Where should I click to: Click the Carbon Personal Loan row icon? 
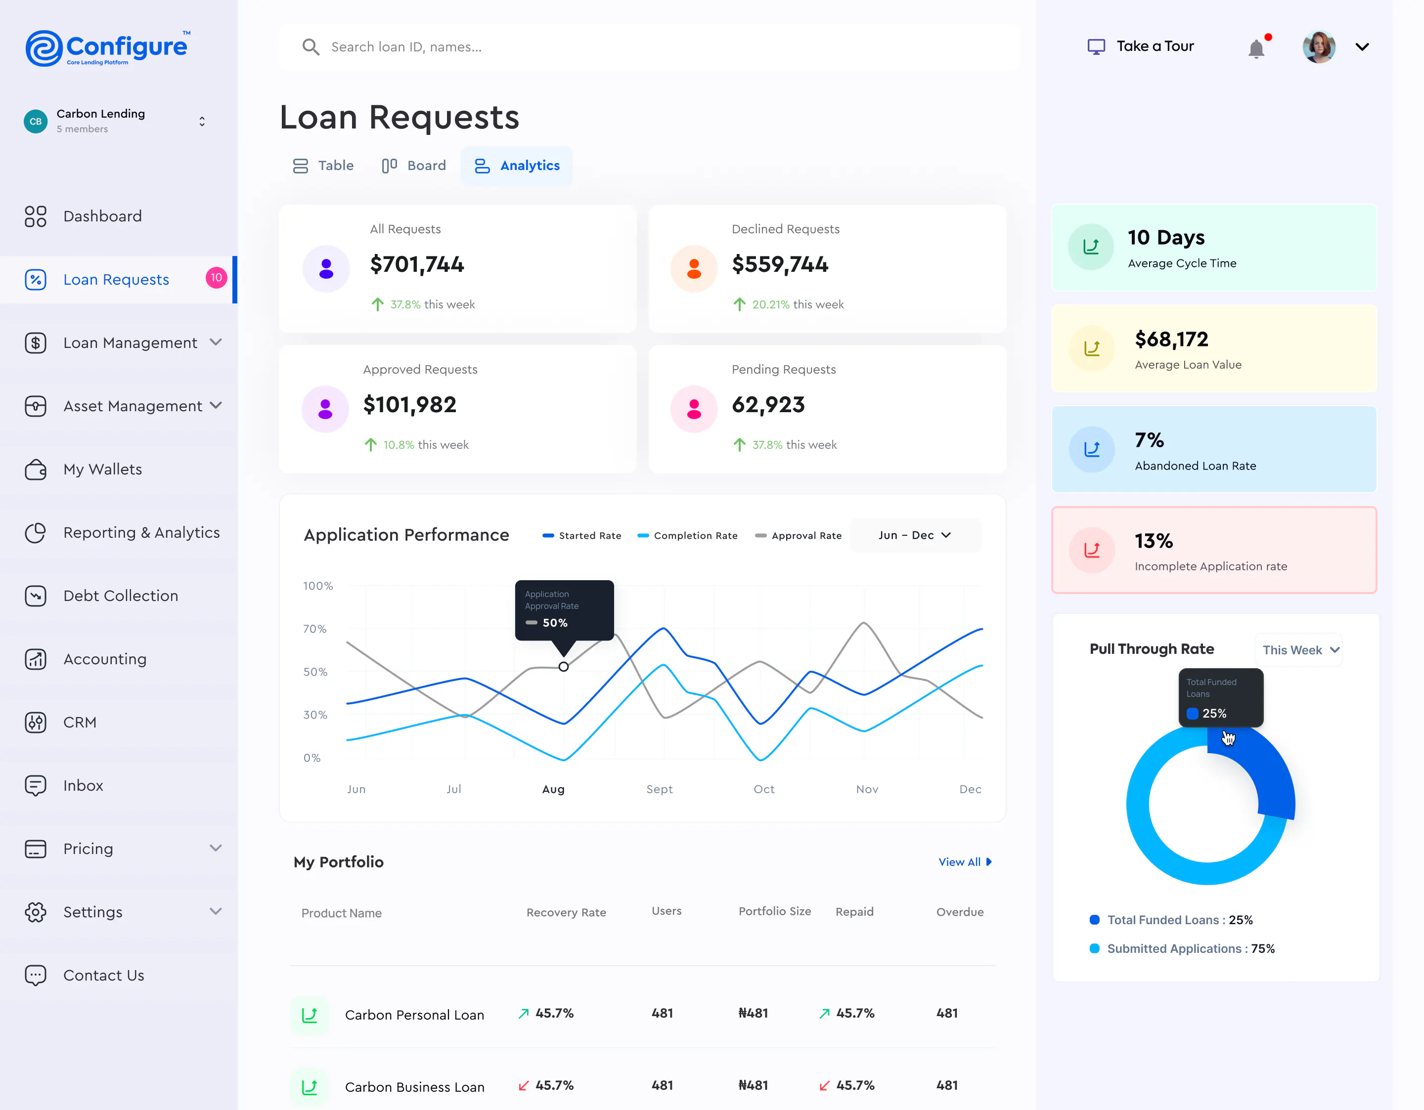point(310,1015)
